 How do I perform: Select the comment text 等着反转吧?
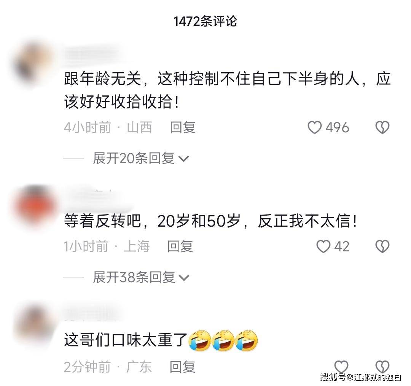click(x=102, y=221)
